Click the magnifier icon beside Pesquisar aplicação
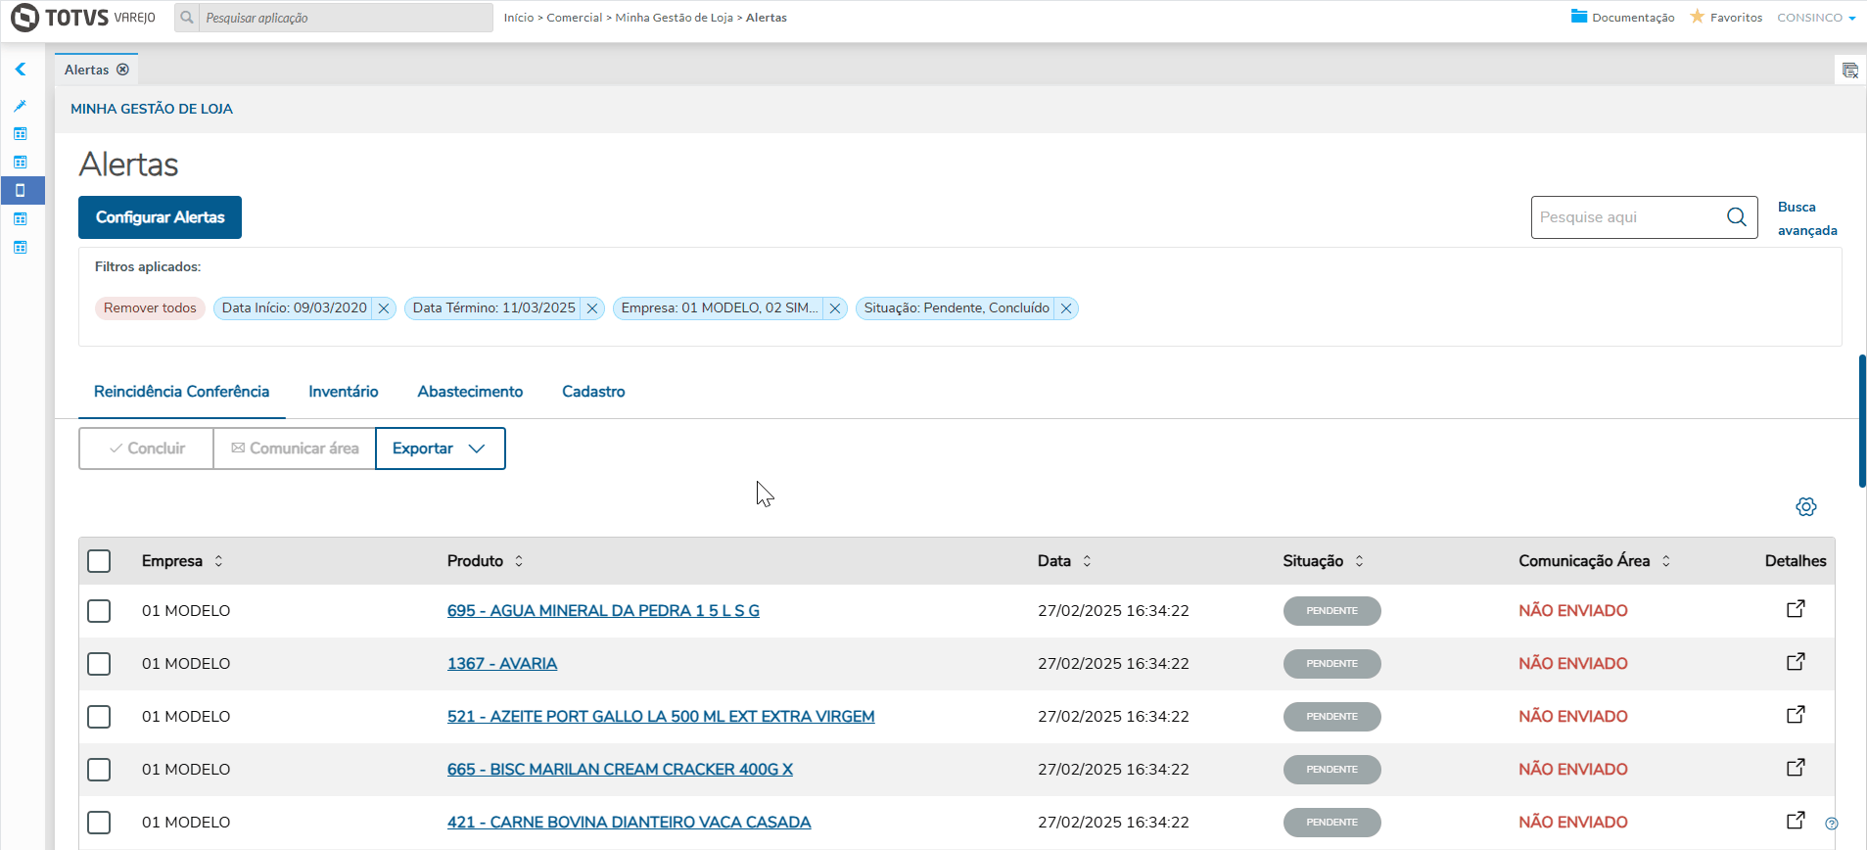The image size is (1867, 850). point(187,18)
